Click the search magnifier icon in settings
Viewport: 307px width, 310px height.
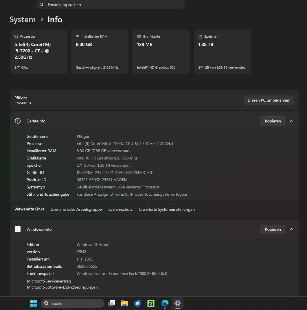pyautogui.click(x=41, y=5)
